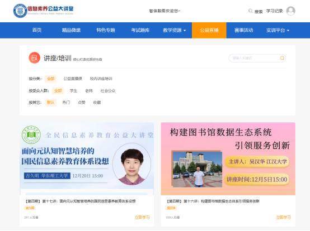
Task: Click 立即学习 for the seventeenth lecture
Action: point(142,218)
